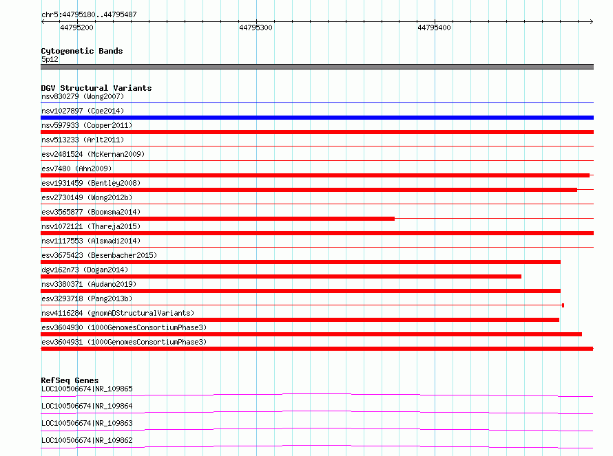
Task: Open variant nsv1117553 (Alsmadi2014)
Action: pyautogui.click(x=91, y=241)
